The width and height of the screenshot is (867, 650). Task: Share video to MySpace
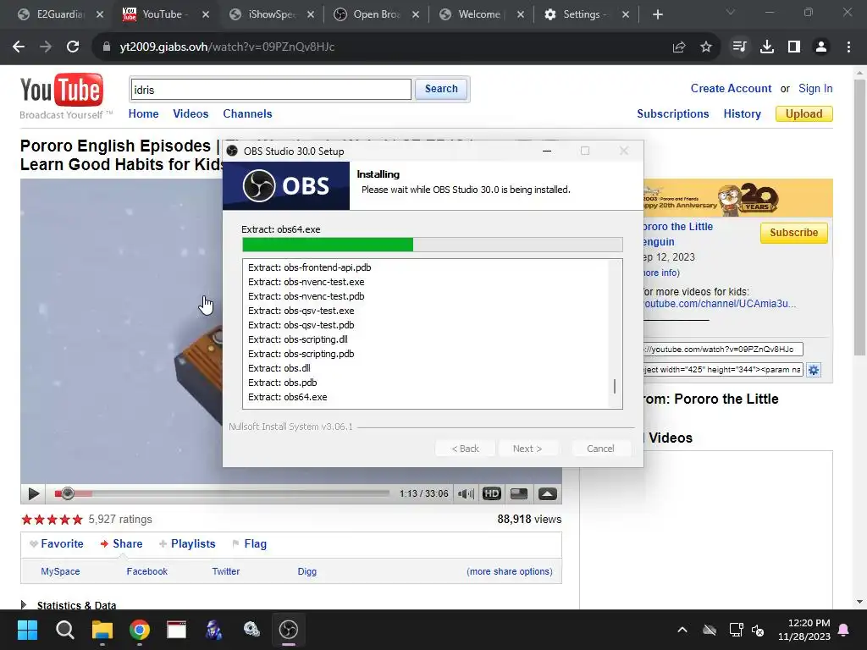(60, 571)
